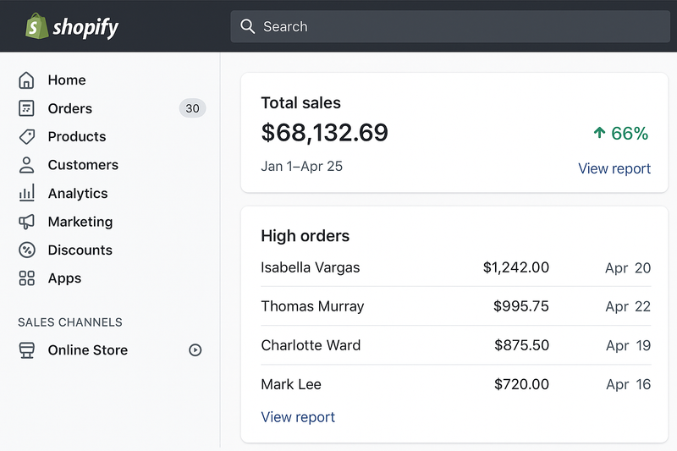Select the Isabella Vargas order row

coord(455,268)
